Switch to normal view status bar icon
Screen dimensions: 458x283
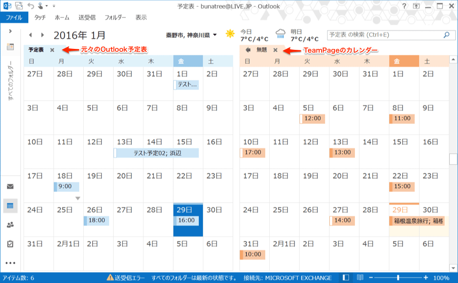[x=346, y=278]
